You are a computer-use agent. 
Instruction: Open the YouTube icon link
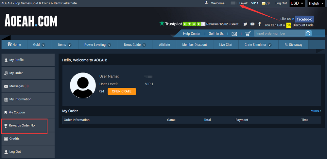pos(252,24)
